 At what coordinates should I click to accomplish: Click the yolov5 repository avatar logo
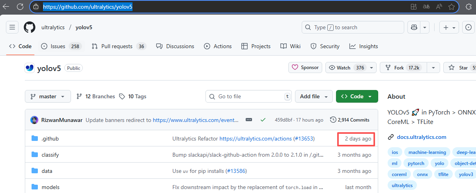30,68
